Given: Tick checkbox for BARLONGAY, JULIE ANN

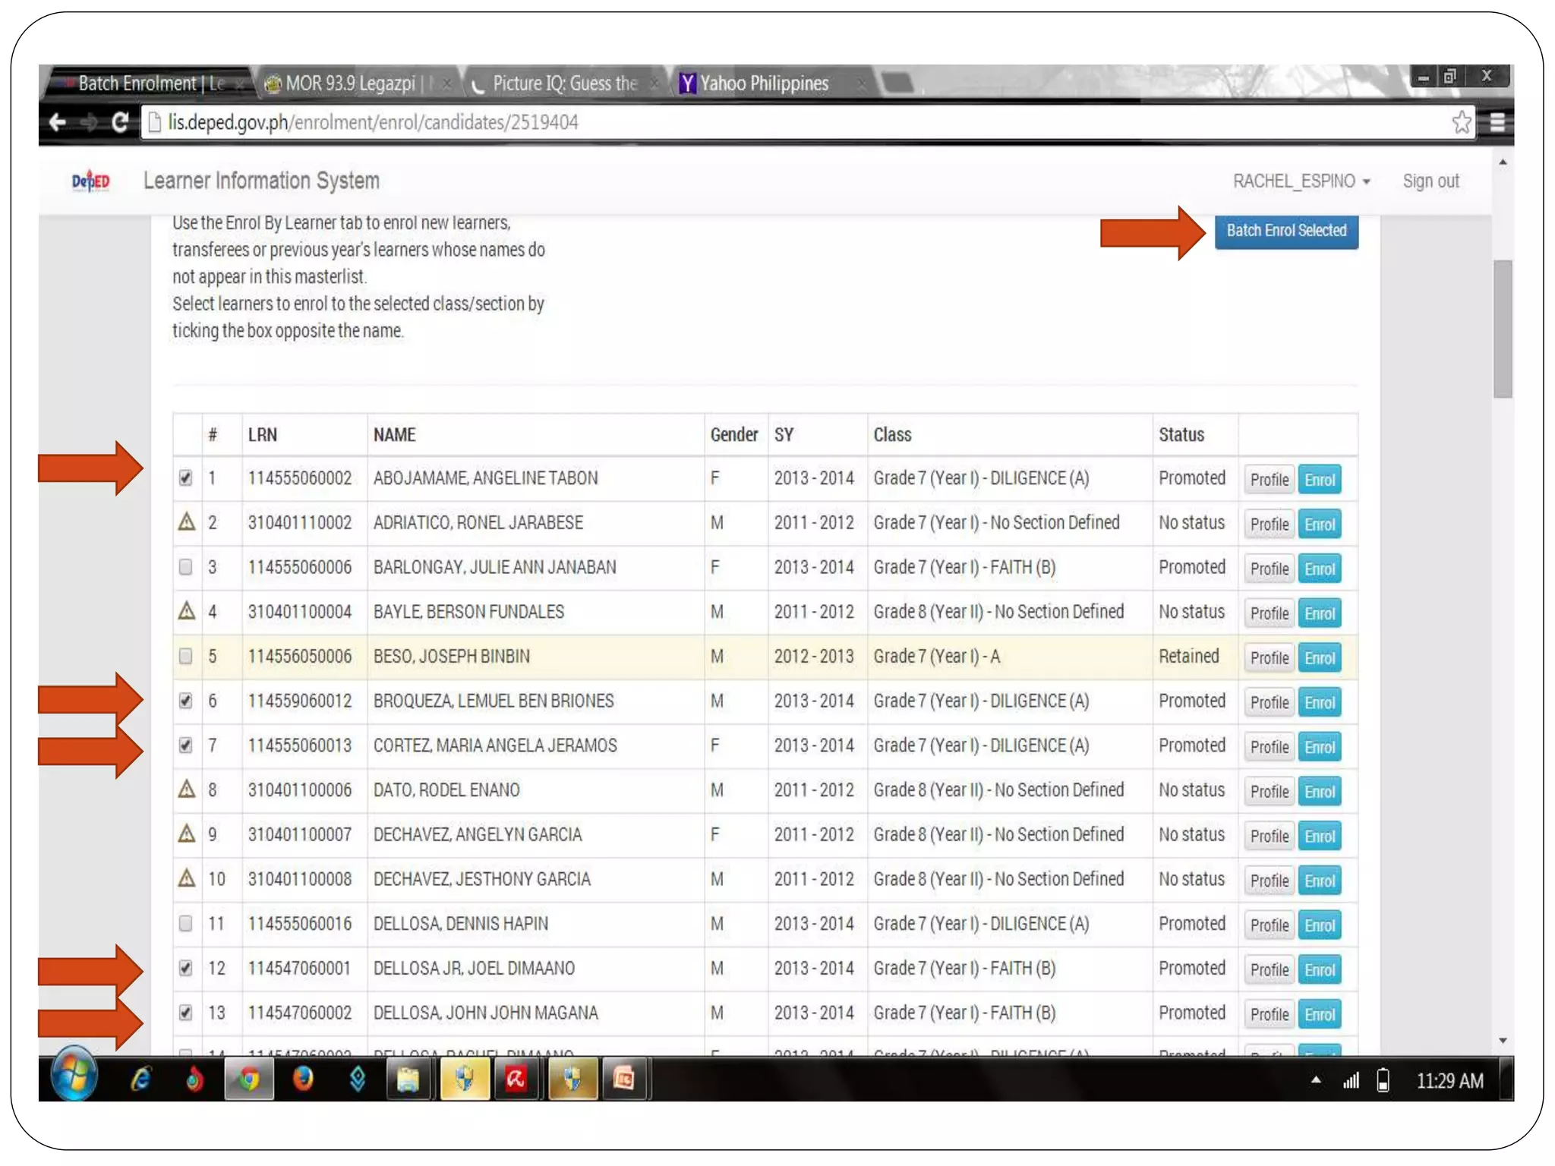Looking at the screenshot, I should pyautogui.click(x=186, y=567).
